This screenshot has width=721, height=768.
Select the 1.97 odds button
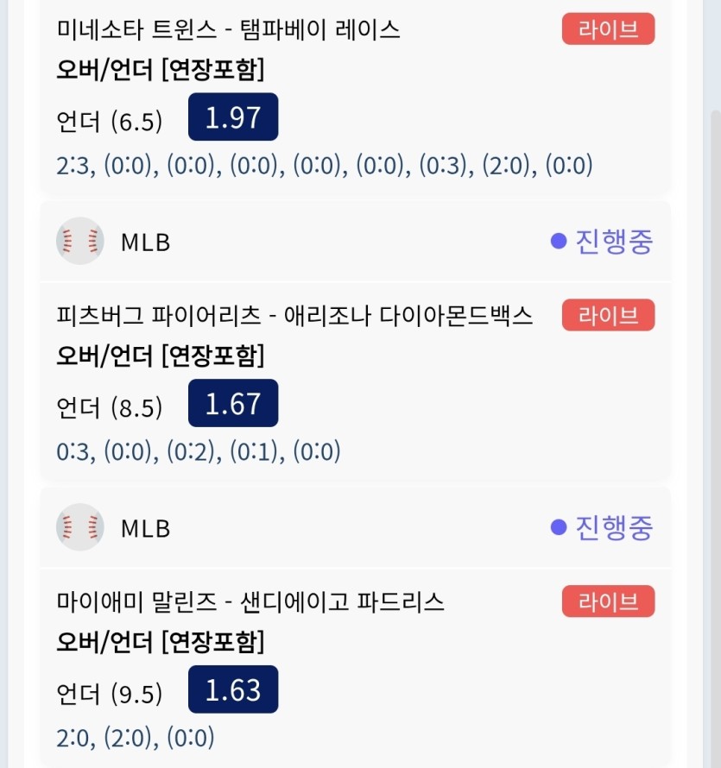coord(233,116)
